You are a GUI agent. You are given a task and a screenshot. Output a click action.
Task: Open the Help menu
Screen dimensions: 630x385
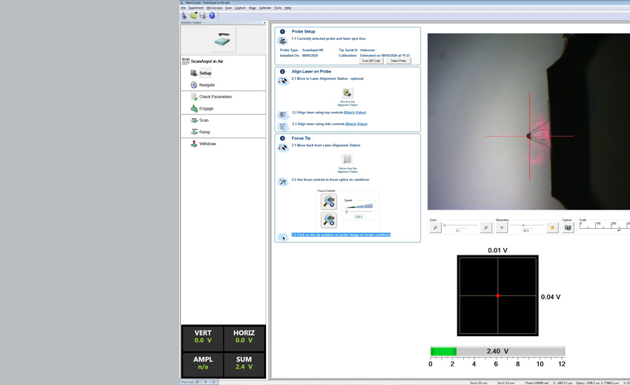[x=288, y=8]
